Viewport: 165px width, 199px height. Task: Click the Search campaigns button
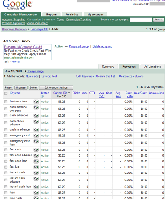[x=158, y=20]
